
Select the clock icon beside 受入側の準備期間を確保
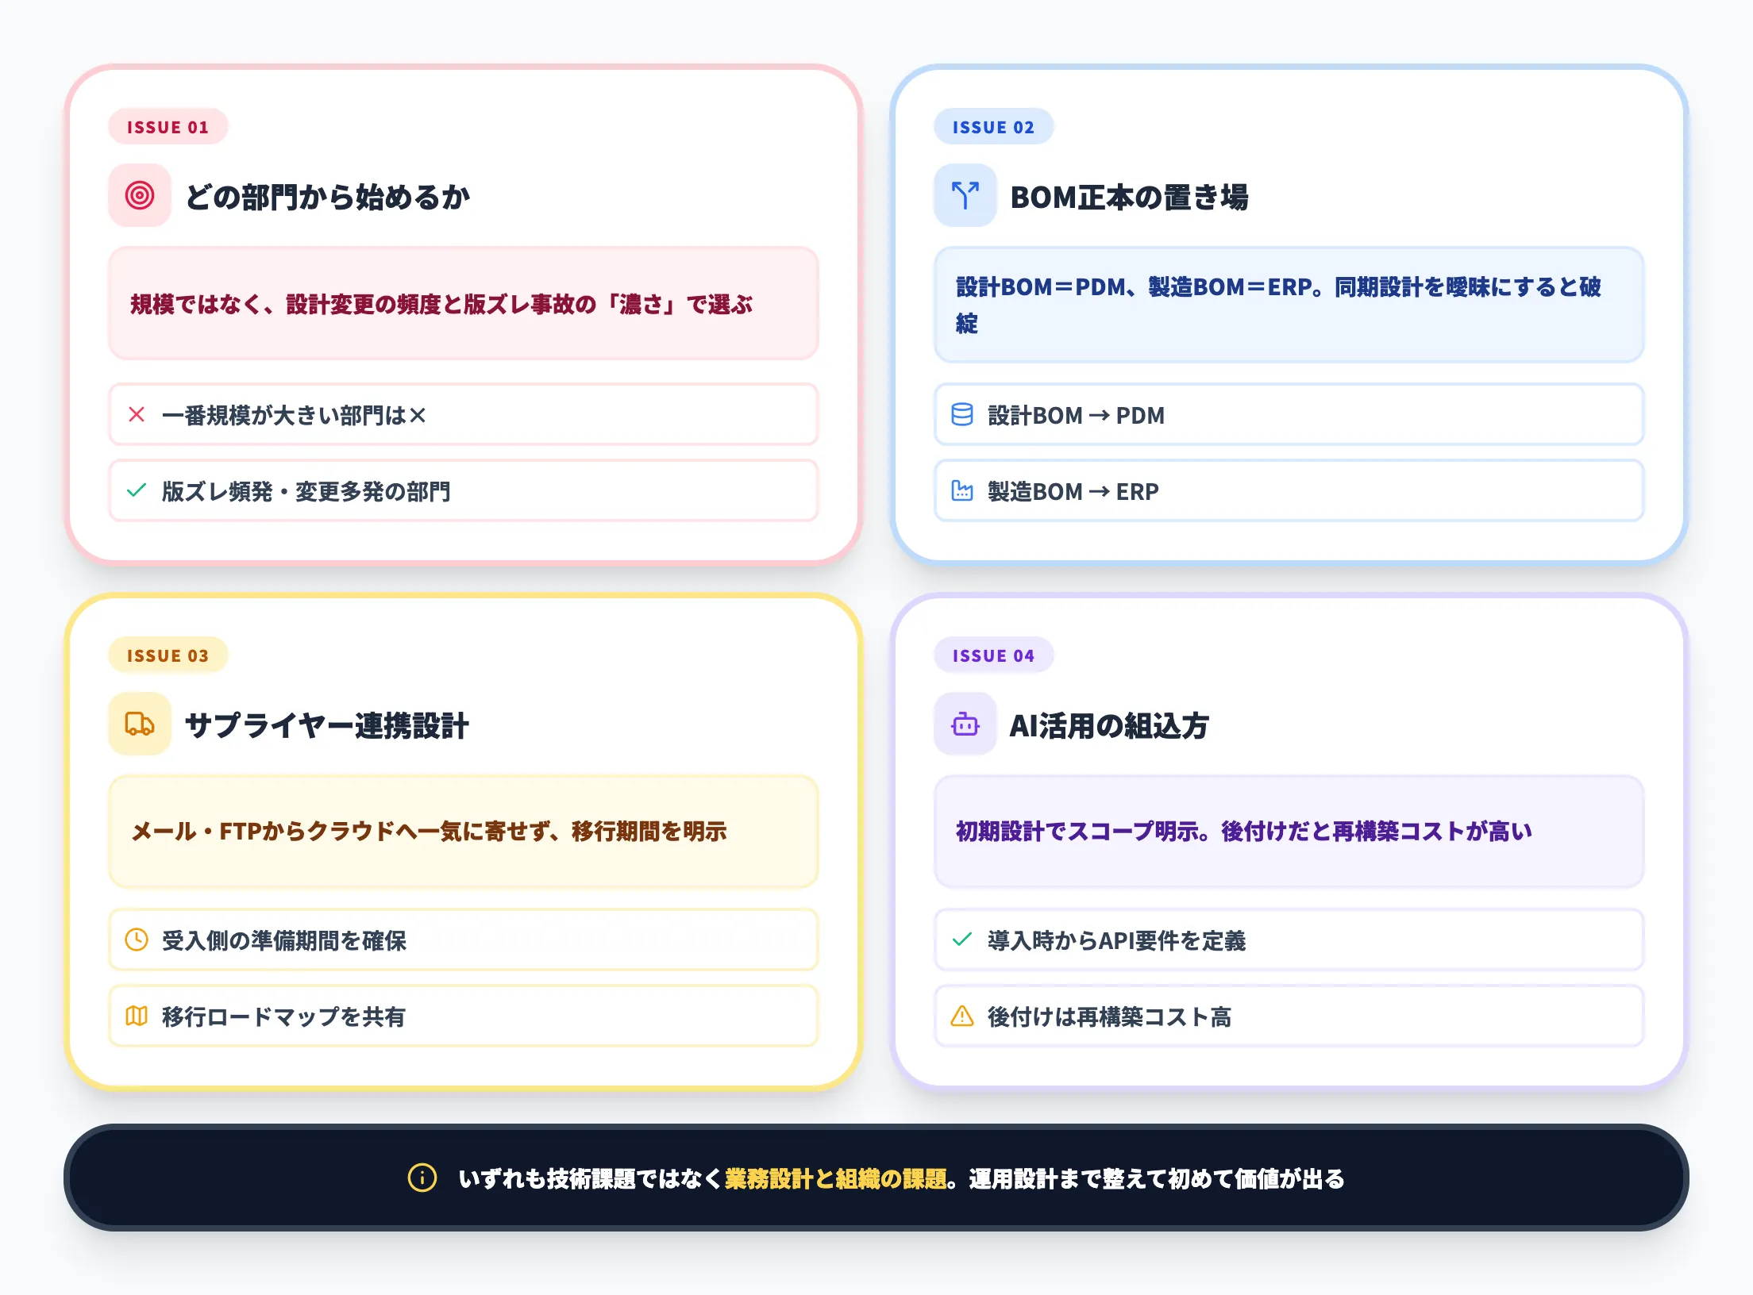(137, 940)
